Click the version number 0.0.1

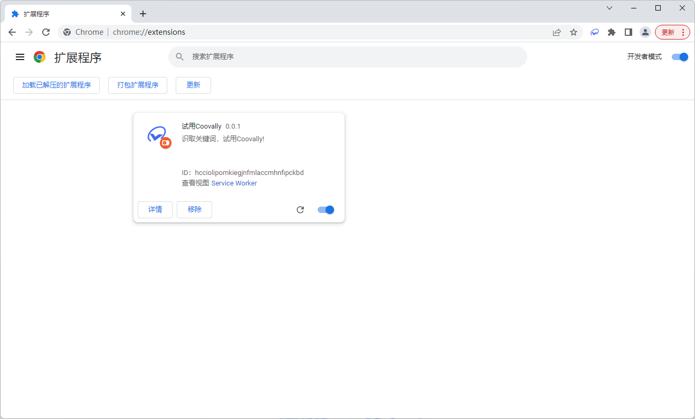coord(233,126)
